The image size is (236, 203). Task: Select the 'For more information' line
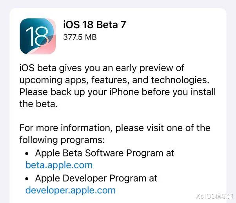click(115, 128)
